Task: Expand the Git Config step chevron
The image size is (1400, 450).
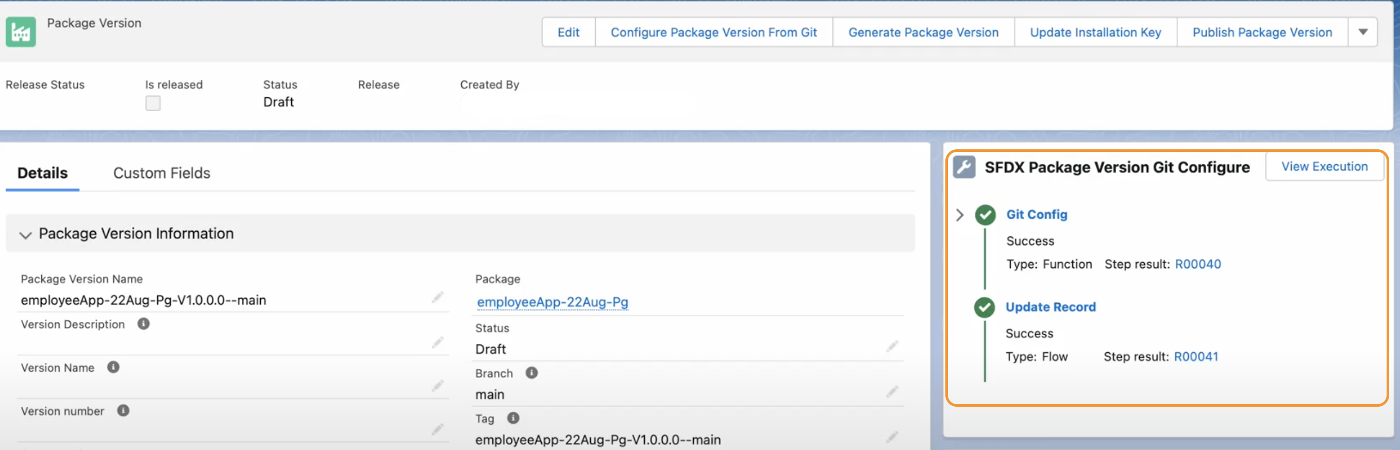Action: (x=960, y=215)
